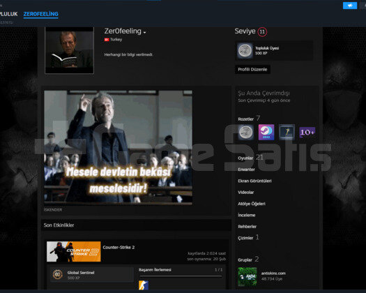Open the Ekran Görüntüleri link
This screenshot has height=293, width=366.
254,181
